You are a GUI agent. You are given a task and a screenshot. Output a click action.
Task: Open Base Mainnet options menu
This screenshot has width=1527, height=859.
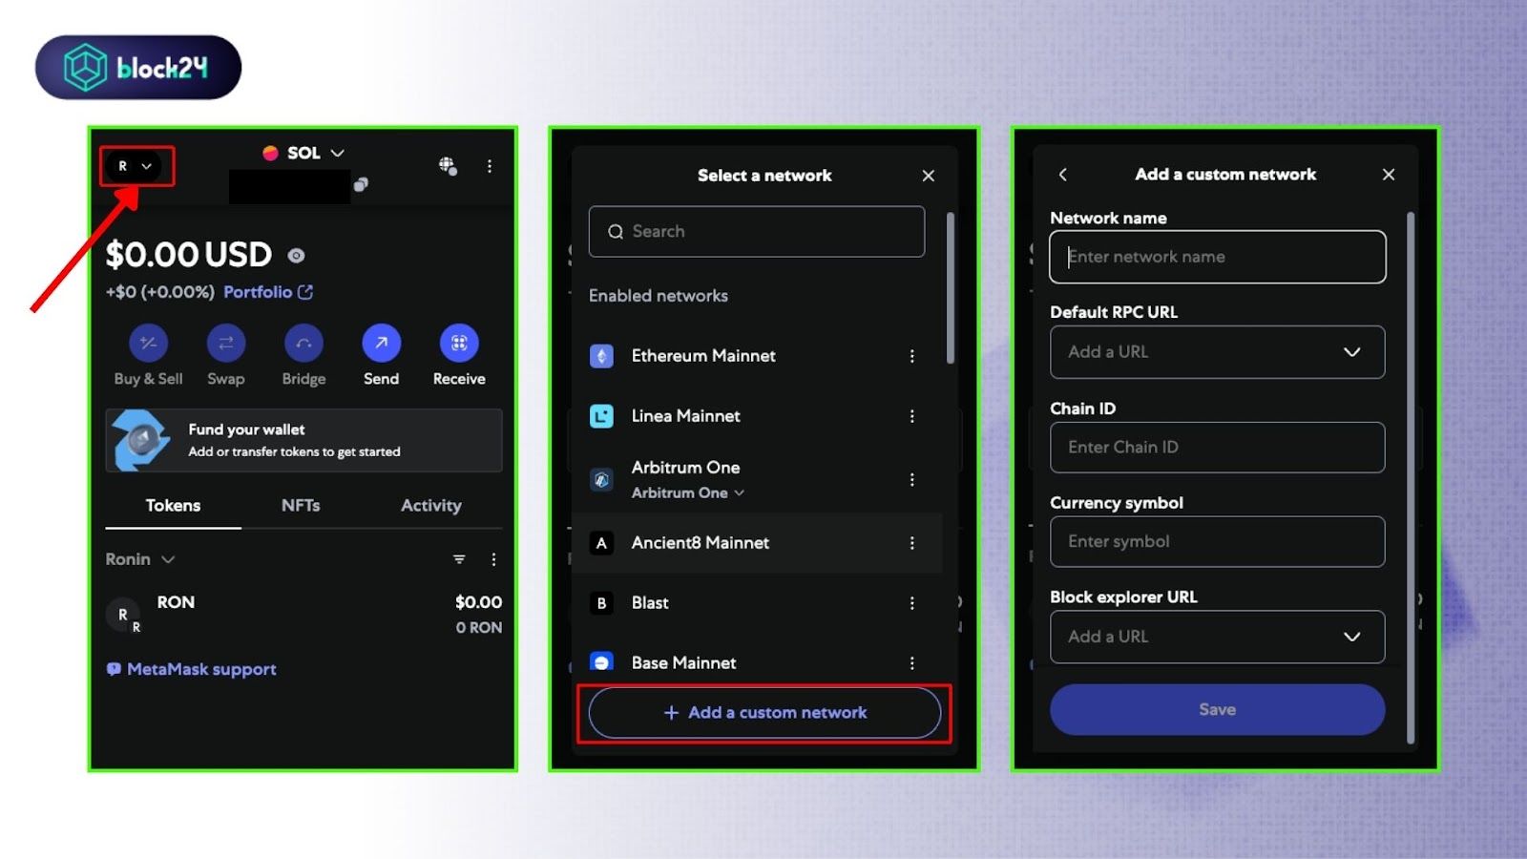912,663
